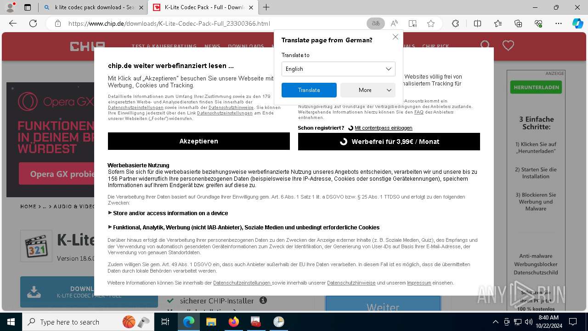The height and width of the screenshot is (331, 588).
Task: Expand Funktional, Analytik, Werbung cookies section
Action: 244,228
